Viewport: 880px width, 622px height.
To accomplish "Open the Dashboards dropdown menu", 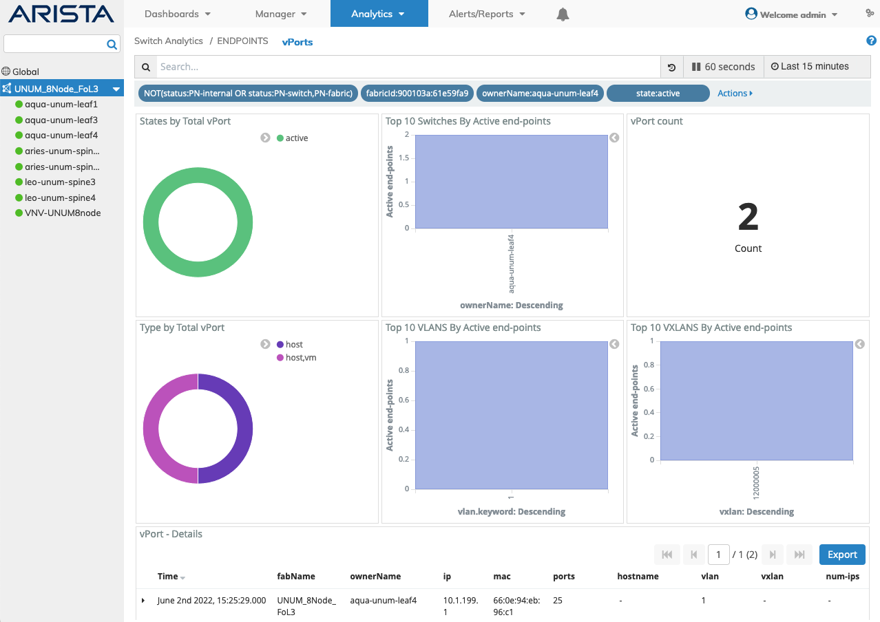I will coord(178,14).
